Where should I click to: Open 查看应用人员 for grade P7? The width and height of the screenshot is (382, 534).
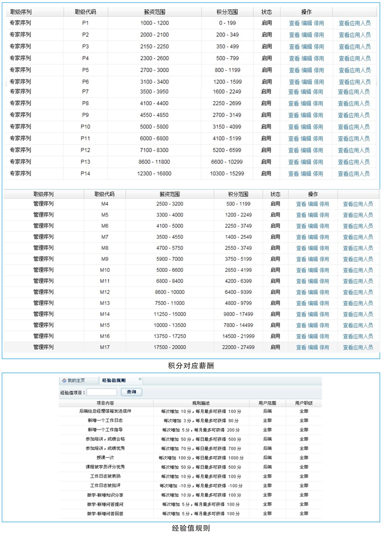tap(354, 92)
